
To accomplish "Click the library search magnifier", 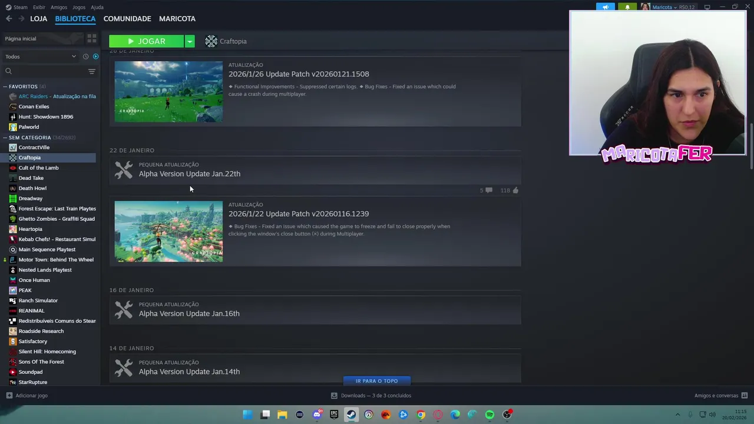I will tap(8, 71).
